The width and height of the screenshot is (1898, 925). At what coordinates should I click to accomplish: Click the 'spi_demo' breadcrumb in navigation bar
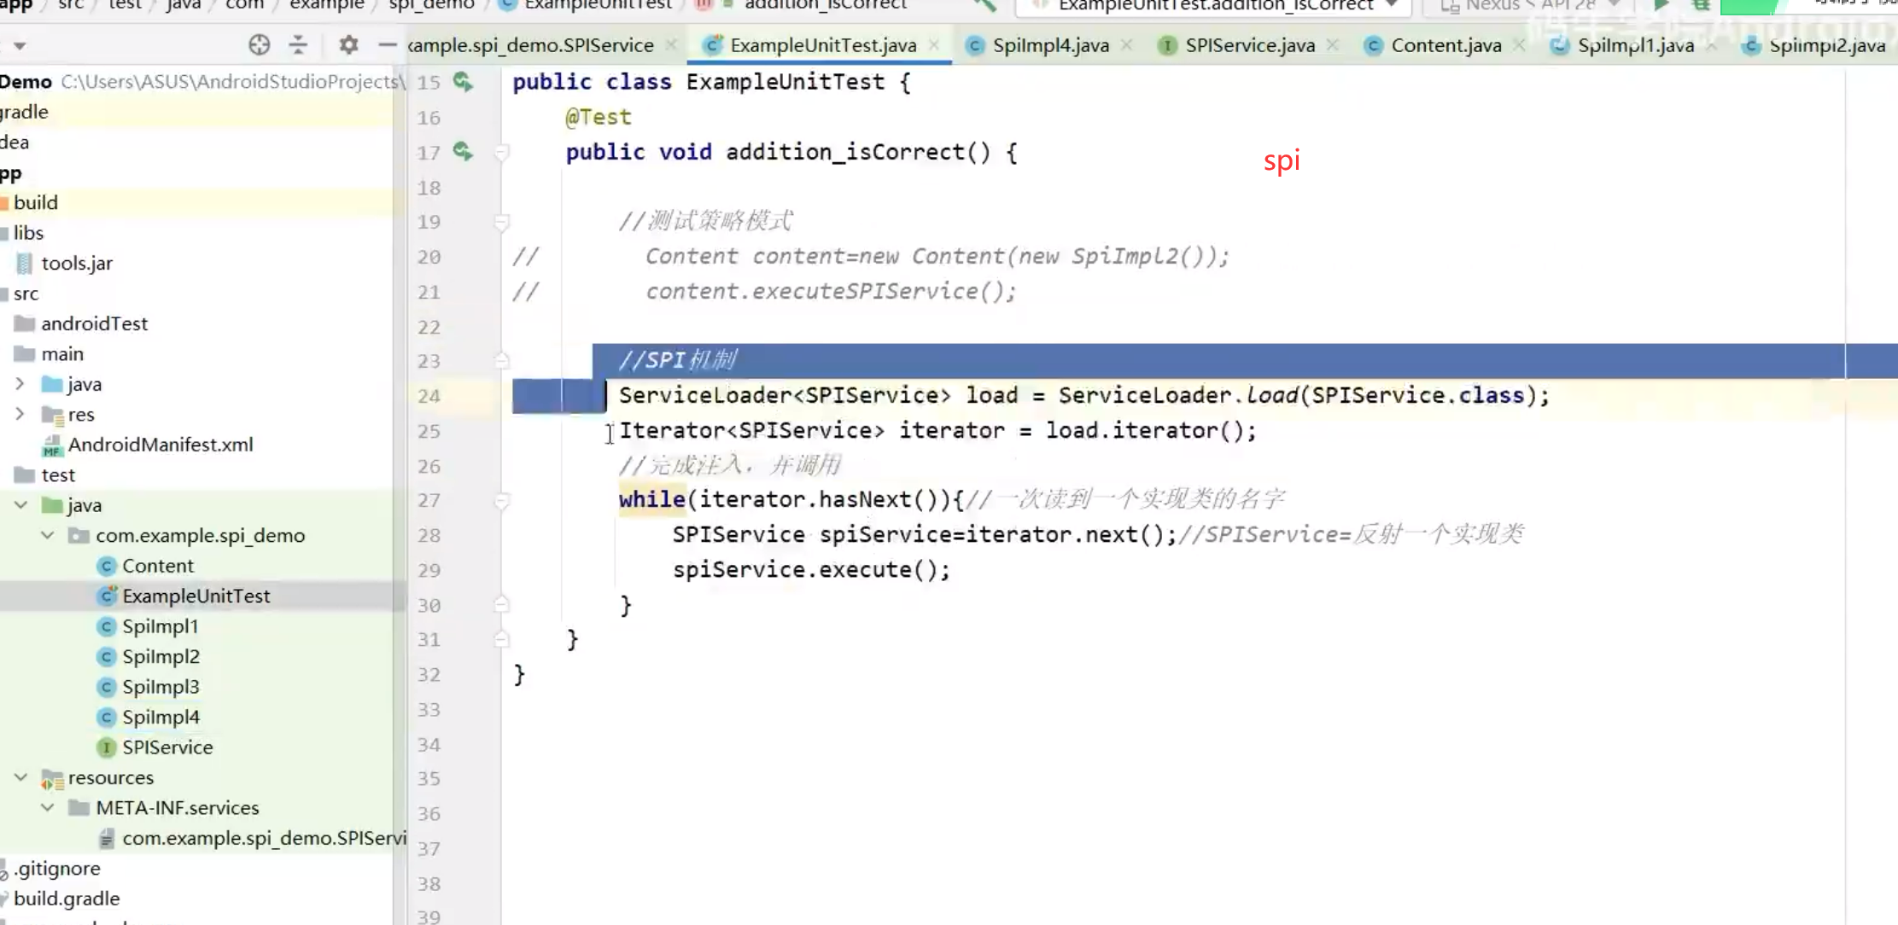(x=431, y=4)
